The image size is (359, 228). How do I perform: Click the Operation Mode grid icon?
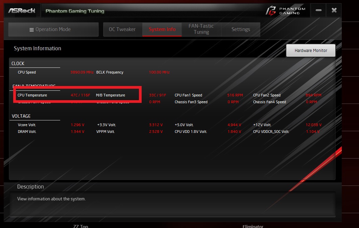(x=31, y=30)
